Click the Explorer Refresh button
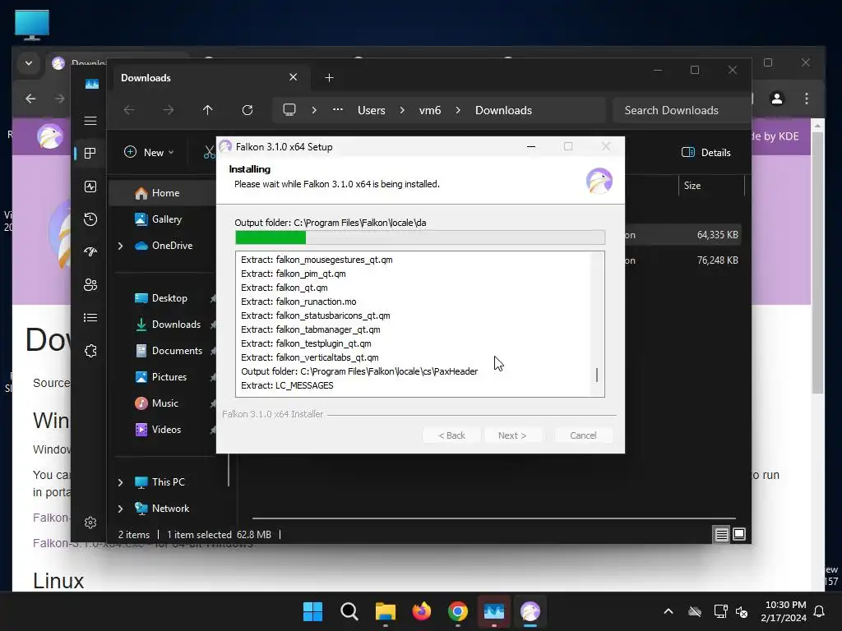This screenshot has height=631, width=842. pos(247,110)
